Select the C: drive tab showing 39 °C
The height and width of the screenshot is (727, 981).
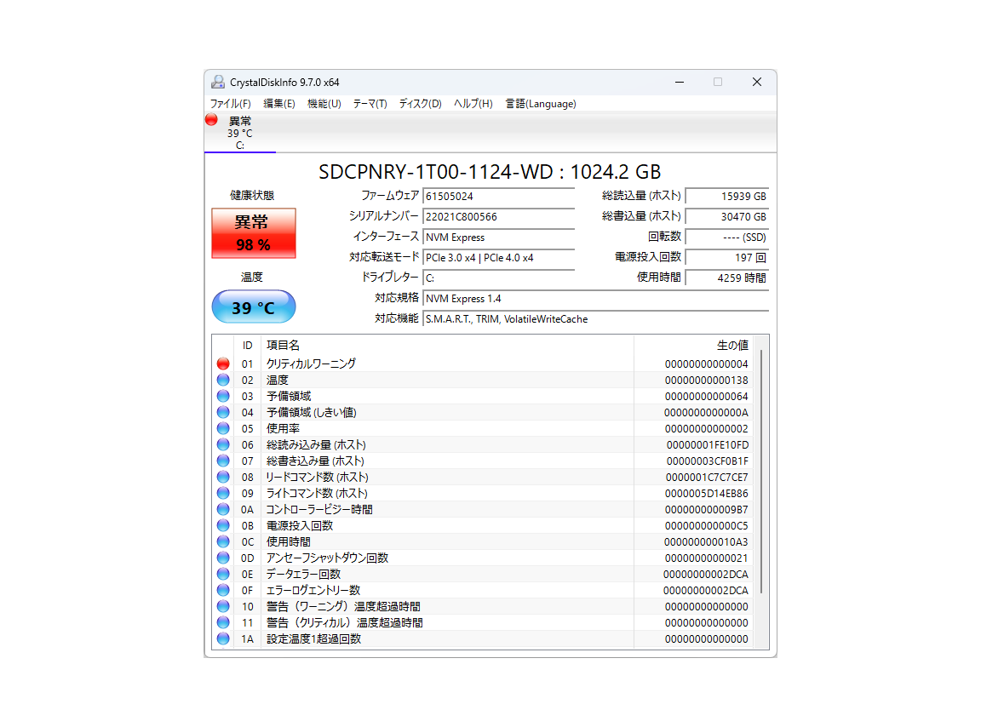pos(239,134)
